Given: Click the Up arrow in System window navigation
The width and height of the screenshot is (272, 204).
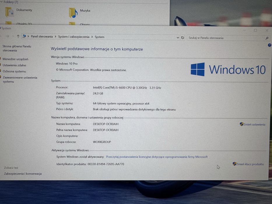Looking at the screenshot, I should [x=18, y=36].
